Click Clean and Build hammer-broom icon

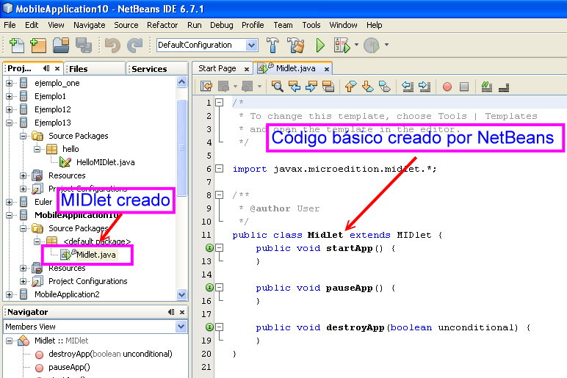pos(295,46)
